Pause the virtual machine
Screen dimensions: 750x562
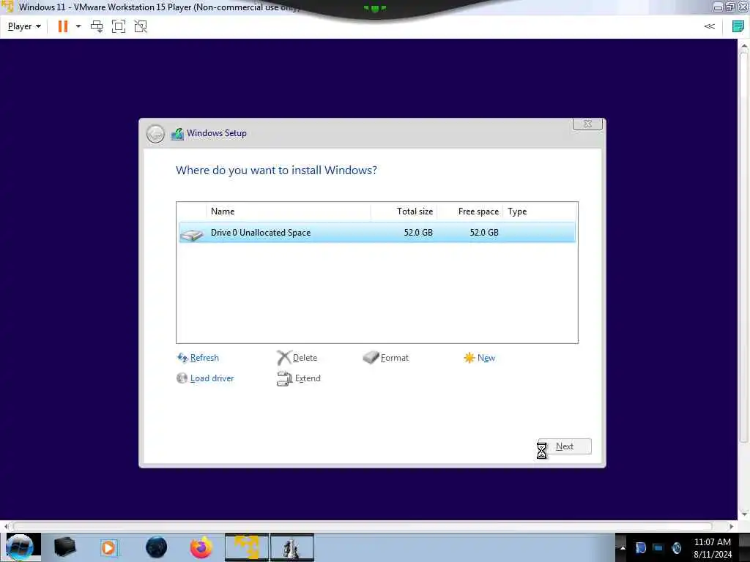click(63, 26)
